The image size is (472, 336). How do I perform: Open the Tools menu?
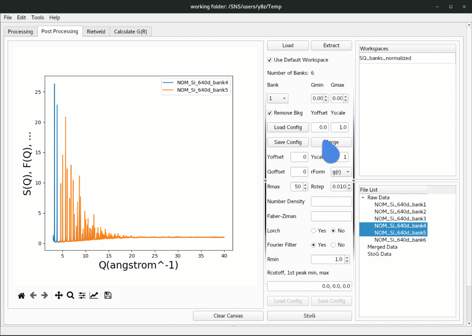38,18
